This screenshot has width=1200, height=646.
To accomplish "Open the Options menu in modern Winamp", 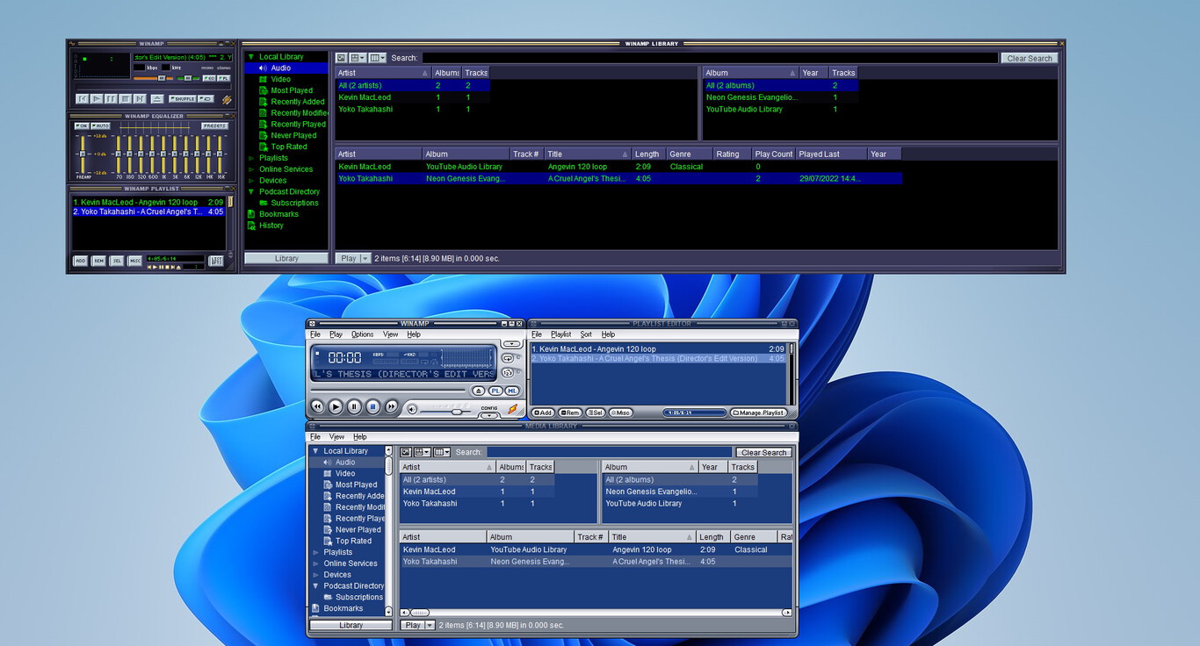I will point(362,334).
